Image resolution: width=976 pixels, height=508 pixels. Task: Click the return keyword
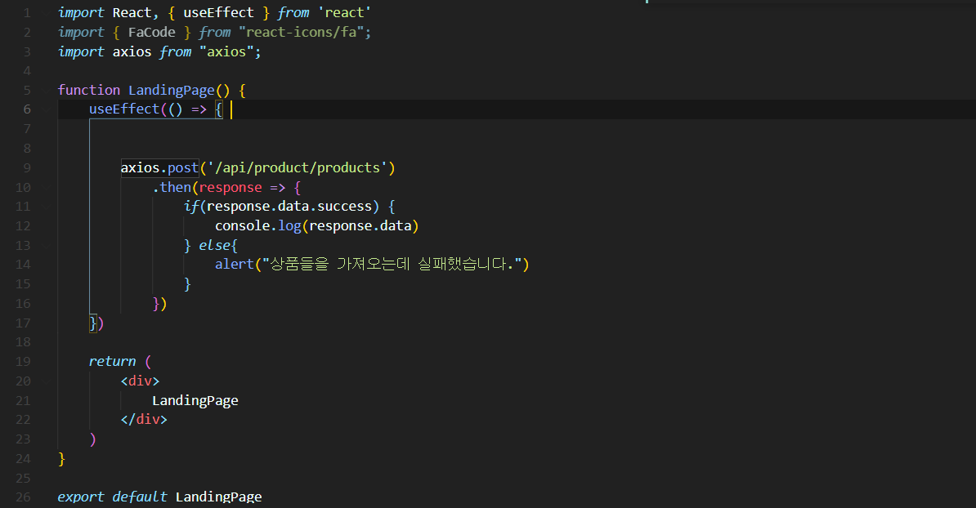[112, 361]
